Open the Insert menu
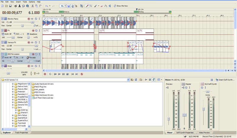This screenshot has height=138, width=237. point(18,2)
